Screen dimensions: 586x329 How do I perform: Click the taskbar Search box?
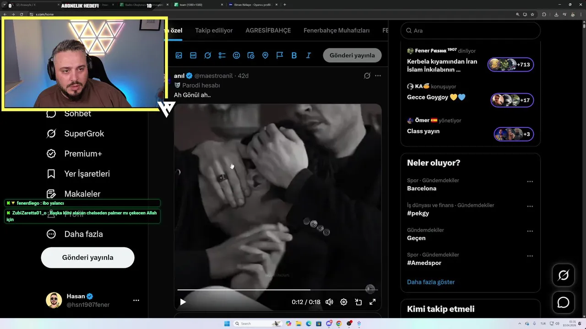coord(257,324)
